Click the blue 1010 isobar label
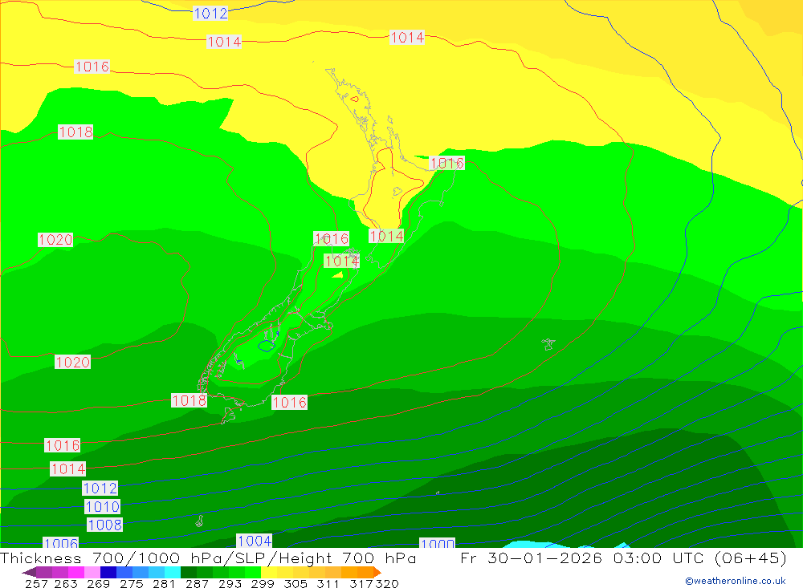 (103, 507)
